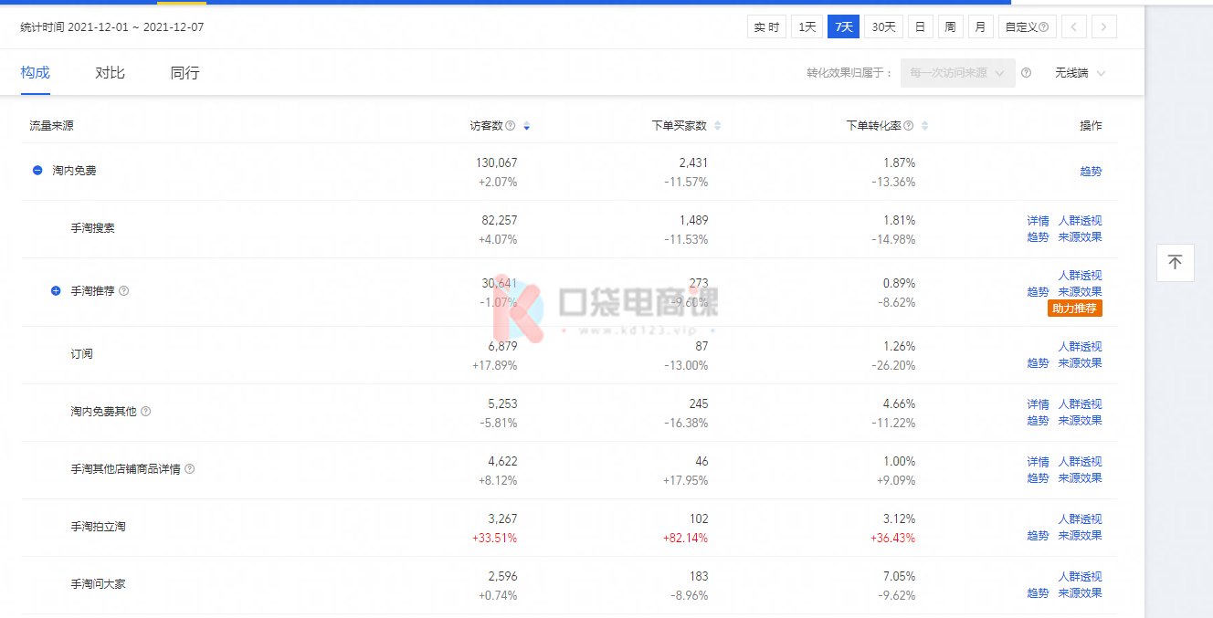Expand the 手淘推荐 row
The height and width of the screenshot is (618, 1213).
pos(56,291)
